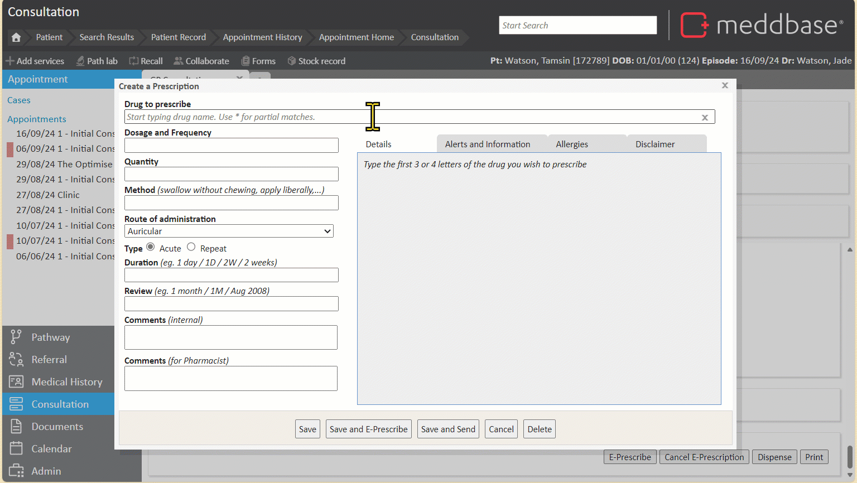Click the home icon in breadcrumb
This screenshot has width=857, height=483.
(x=16, y=37)
